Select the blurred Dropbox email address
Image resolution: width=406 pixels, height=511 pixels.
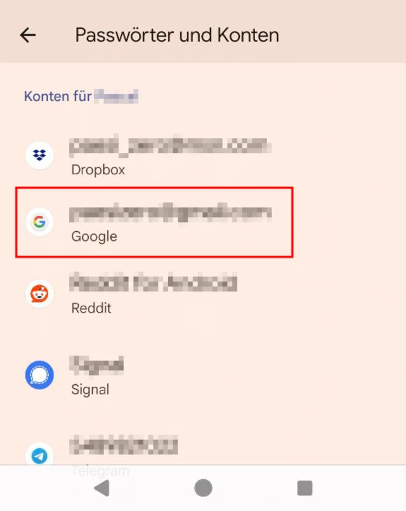click(x=170, y=145)
